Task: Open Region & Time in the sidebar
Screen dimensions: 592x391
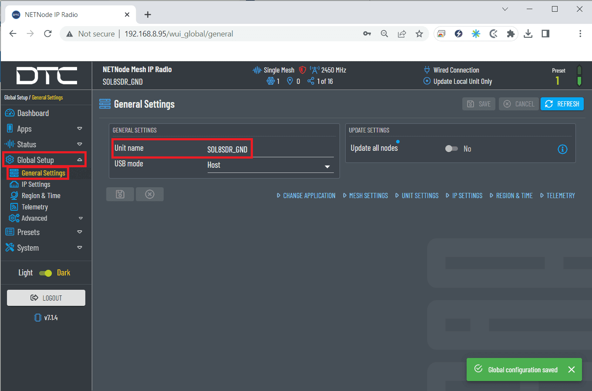Action: coord(41,196)
